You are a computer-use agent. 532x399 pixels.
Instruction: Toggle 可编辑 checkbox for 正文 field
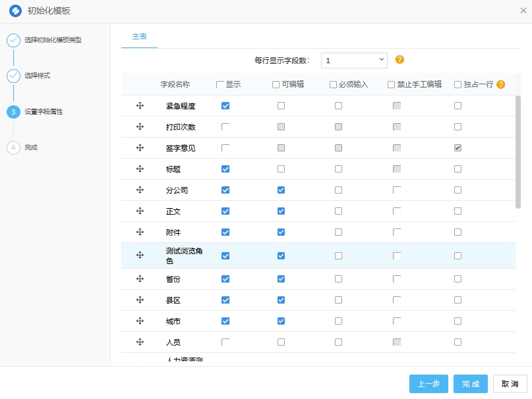(x=281, y=211)
